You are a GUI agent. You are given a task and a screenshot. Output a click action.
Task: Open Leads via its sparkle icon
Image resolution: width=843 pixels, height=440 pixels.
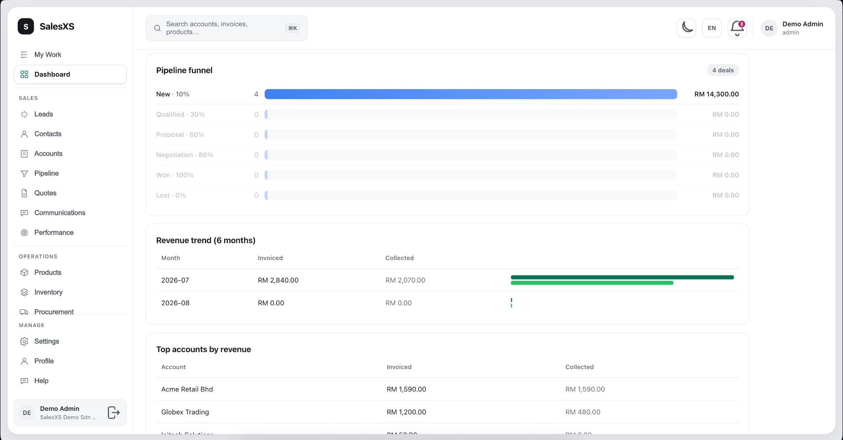[24, 114]
